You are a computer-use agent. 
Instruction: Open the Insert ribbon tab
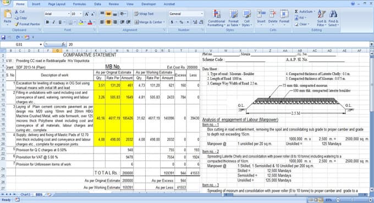click(x=36, y=4)
